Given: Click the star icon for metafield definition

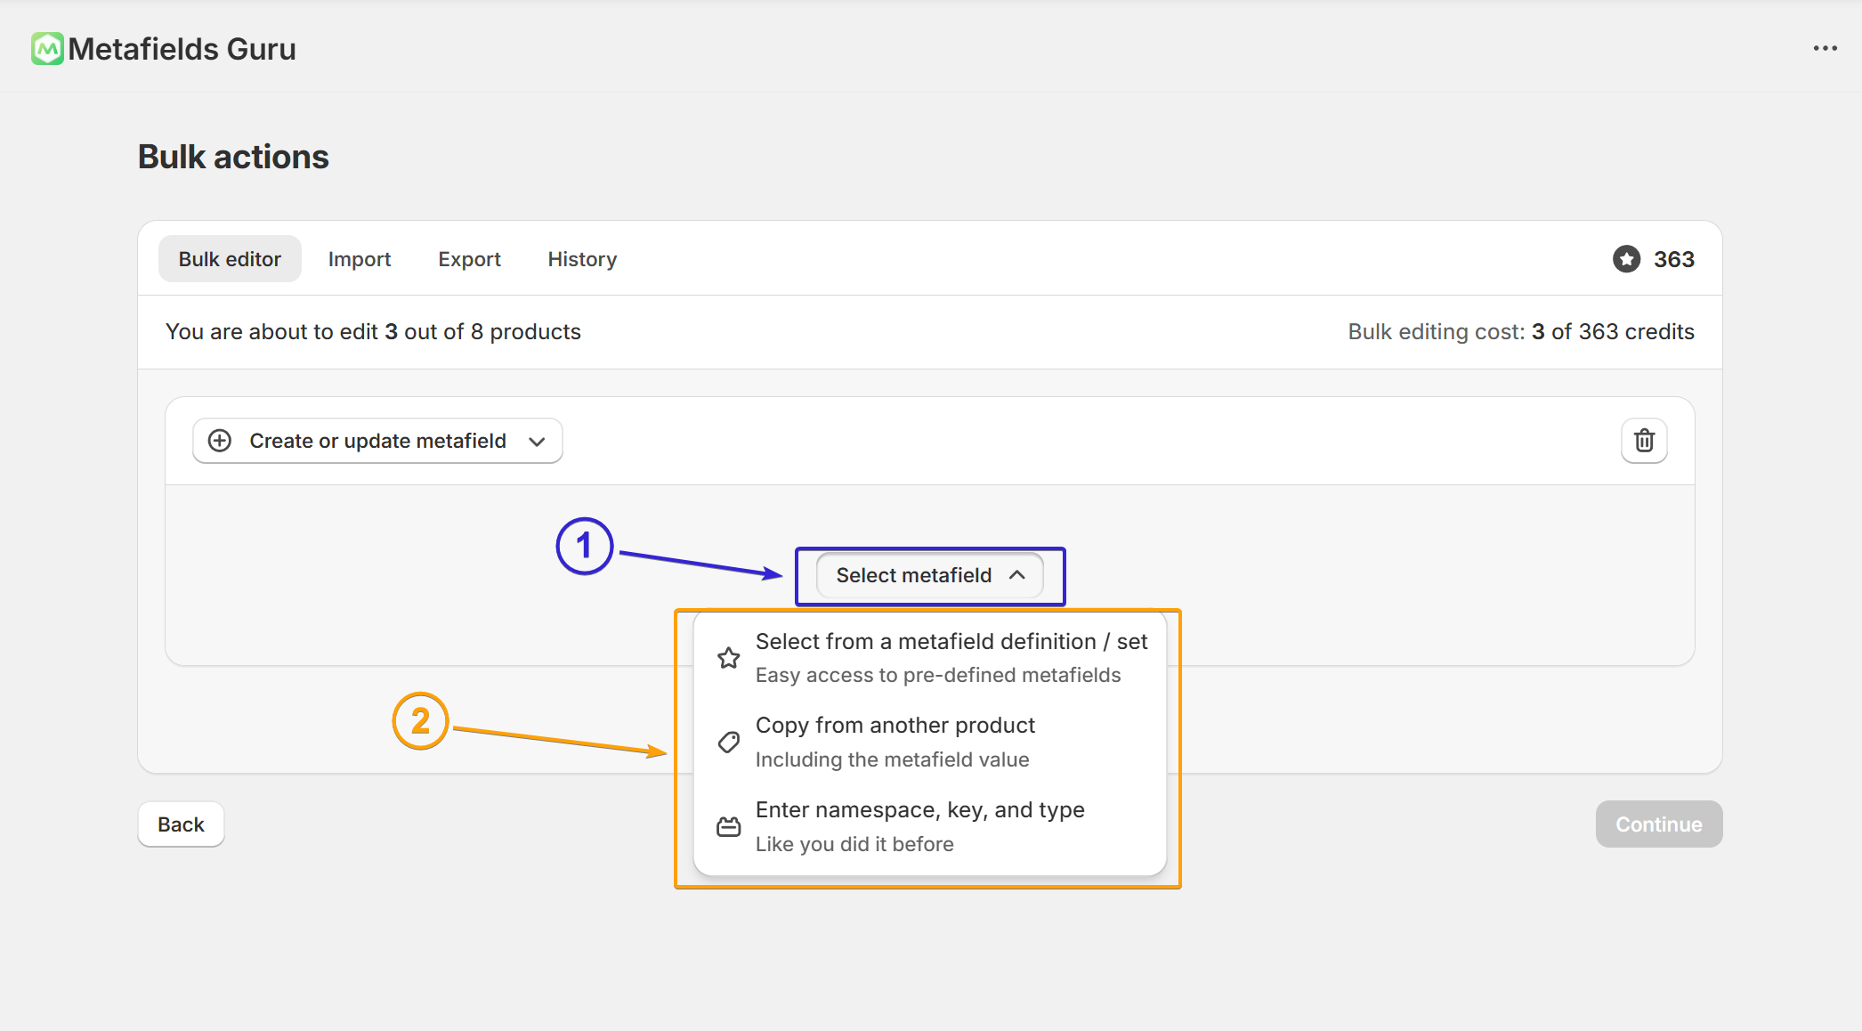Looking at the screenshot, I should [728, 658].
